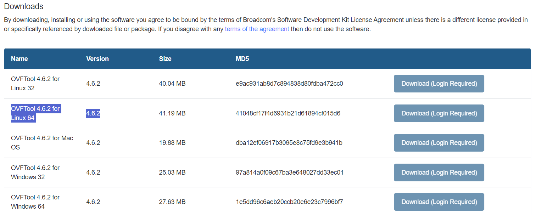Click highlighted version 4.6.2 in Linux 64 row
Viewport: 536px width, 215px height.
click(93, 113)
